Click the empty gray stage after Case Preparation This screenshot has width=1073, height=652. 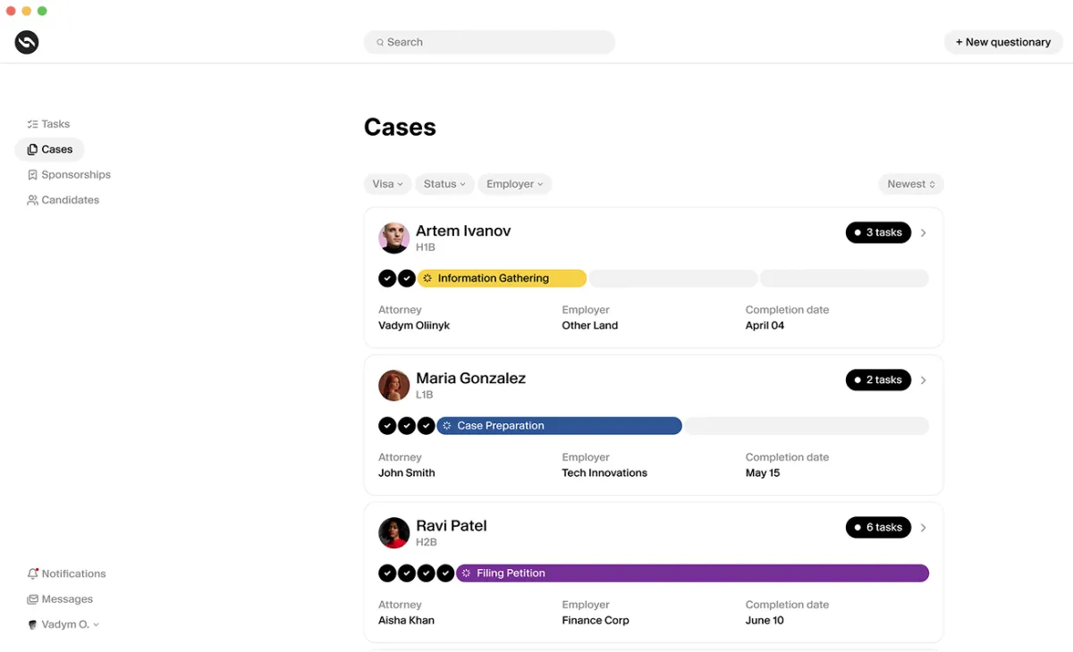point(807,426)
